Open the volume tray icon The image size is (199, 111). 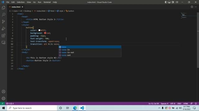click(x=180, y=108)
